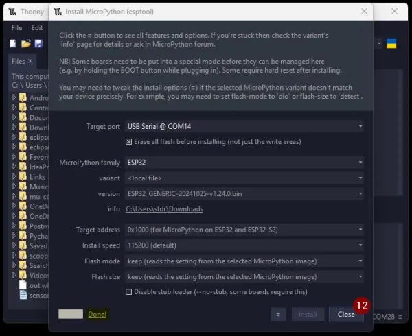412x336 pixels.
Task: Open the Target port dropdown
Action: pyautogui.click(x=244, y=126)
